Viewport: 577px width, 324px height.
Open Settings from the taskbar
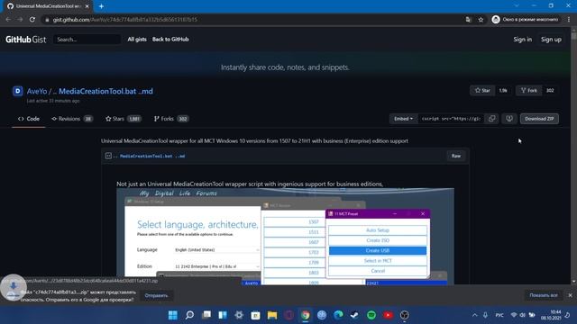[x=239, y=315]
